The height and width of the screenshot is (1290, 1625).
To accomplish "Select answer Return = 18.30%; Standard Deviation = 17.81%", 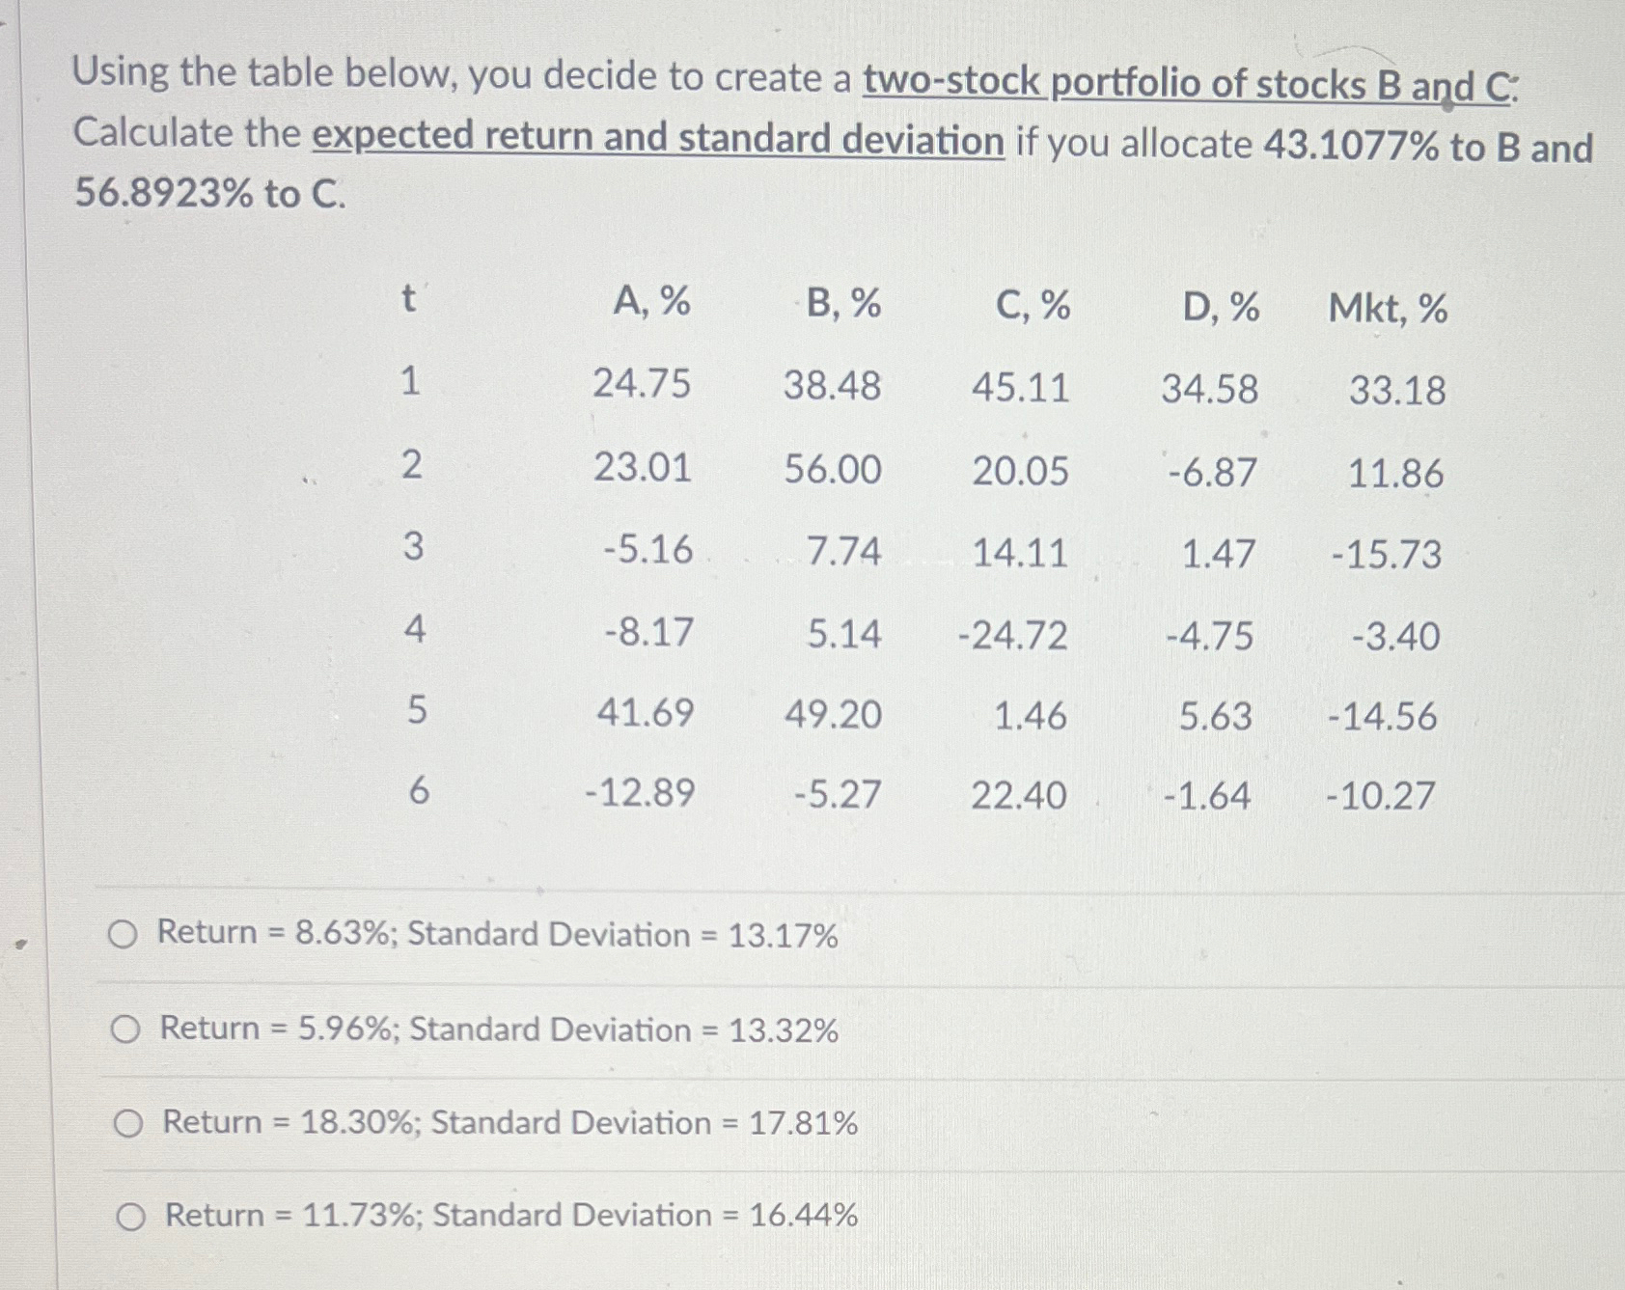I will pyautogui.click(x=130, y=1123).
